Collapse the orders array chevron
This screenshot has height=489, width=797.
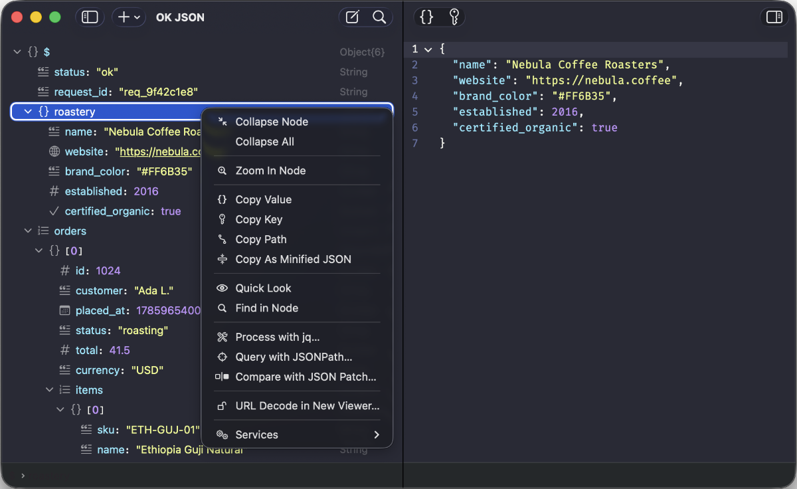[28, 231]
